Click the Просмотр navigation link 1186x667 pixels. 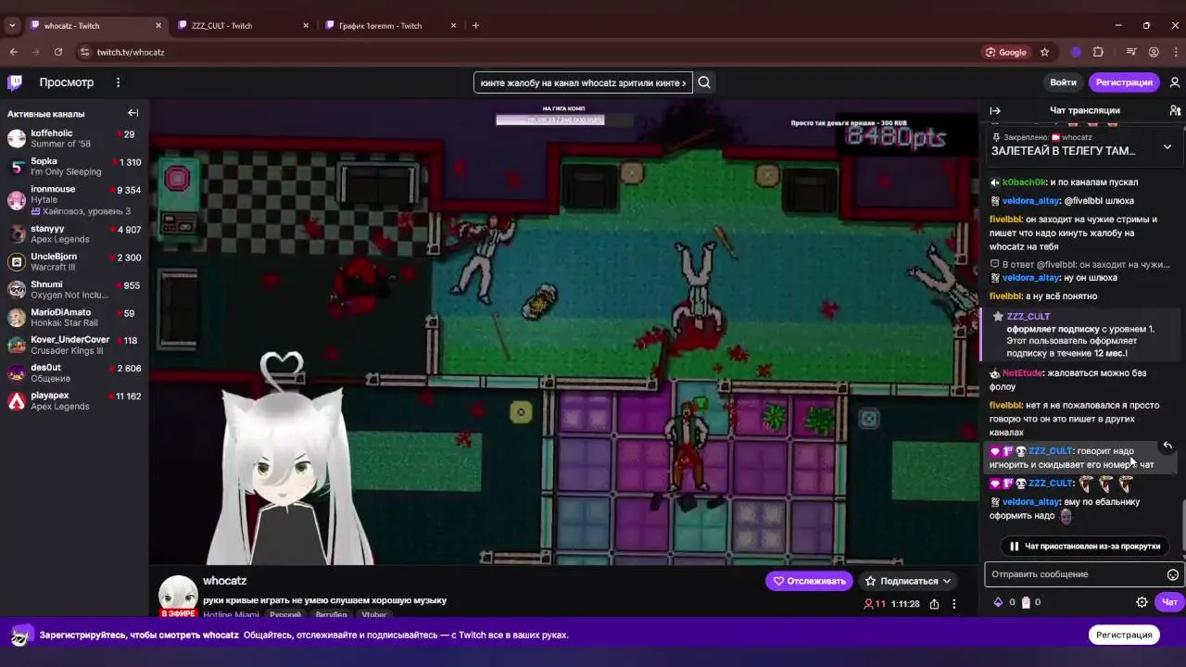pyautogui.click(x=67, y=82)
